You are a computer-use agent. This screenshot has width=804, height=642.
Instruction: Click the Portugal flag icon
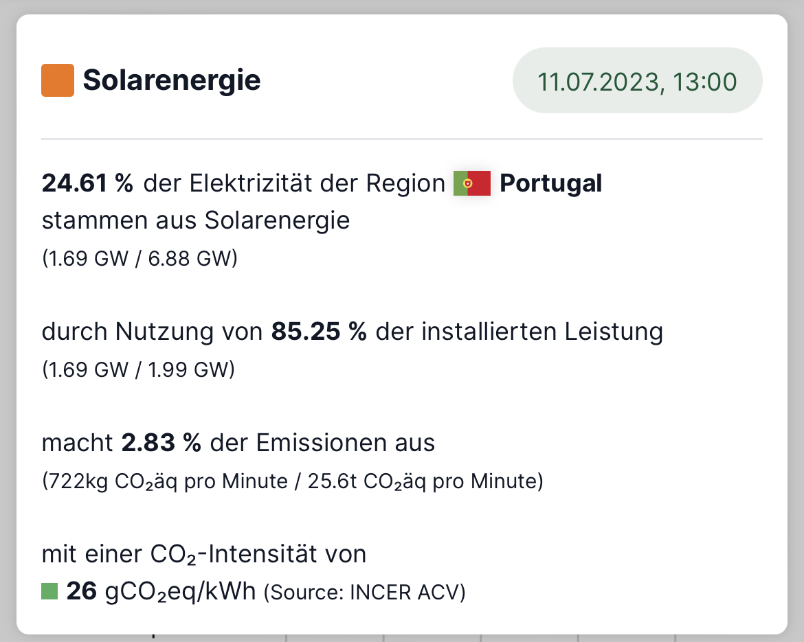[471, 183]
